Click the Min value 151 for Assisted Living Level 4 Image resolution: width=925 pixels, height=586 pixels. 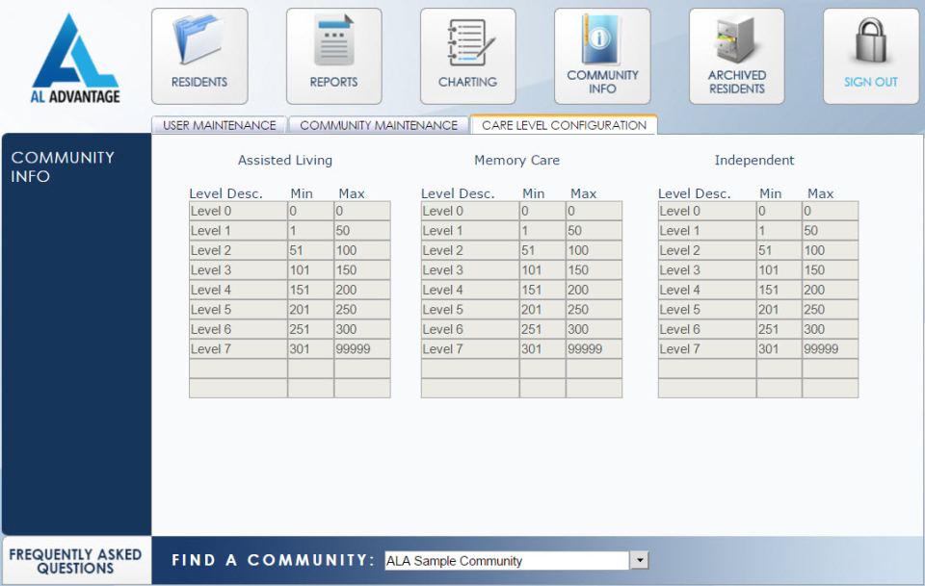click(x=312, y=290)
